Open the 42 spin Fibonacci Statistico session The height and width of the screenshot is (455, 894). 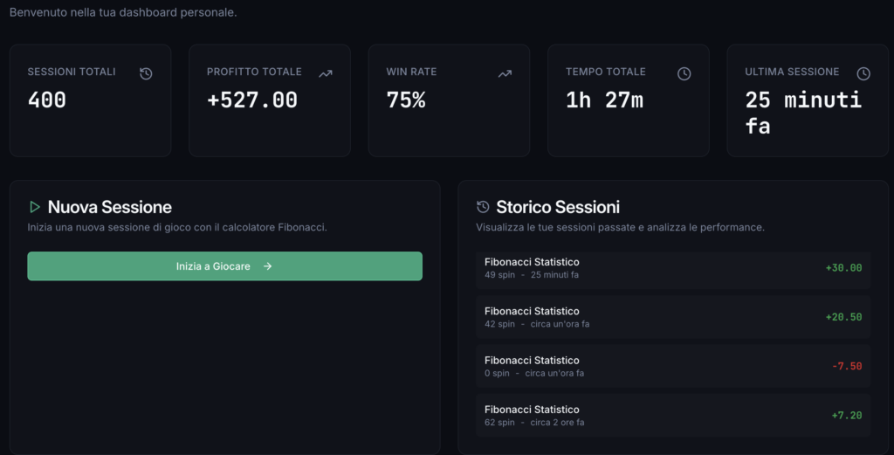pyautogui.click(x=673, y=317)
